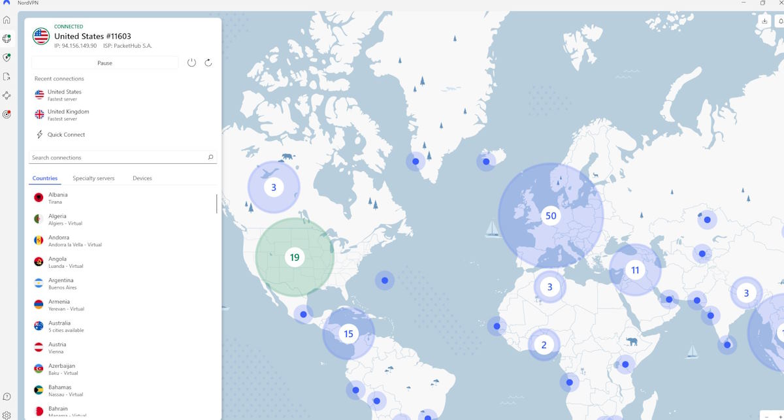This screenshot has width=784, height=420.
Task: Open the VPN globe icon in sidebar
Action: pyautogui.click(x=7, y=39)
